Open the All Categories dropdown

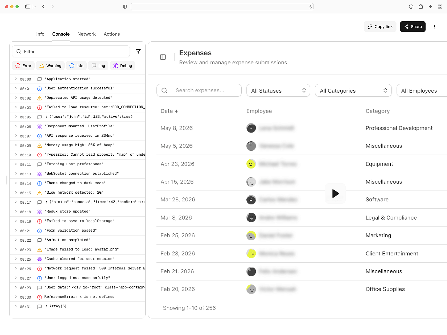353,90
